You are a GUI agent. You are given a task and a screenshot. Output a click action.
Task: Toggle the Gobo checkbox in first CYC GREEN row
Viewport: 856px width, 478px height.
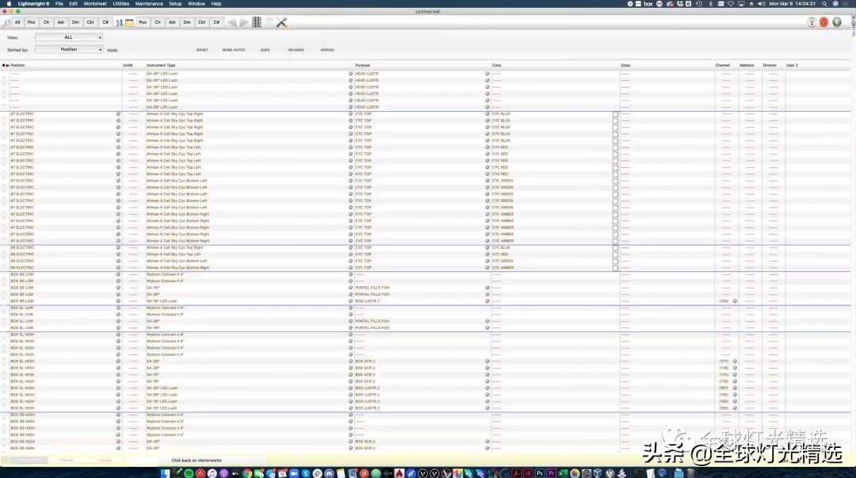615,181
